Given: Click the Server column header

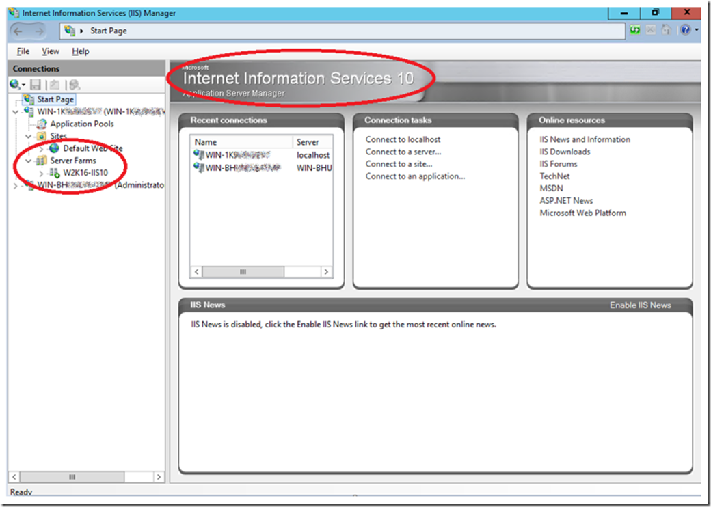Looking at the screenshot, I should point(313,142).
